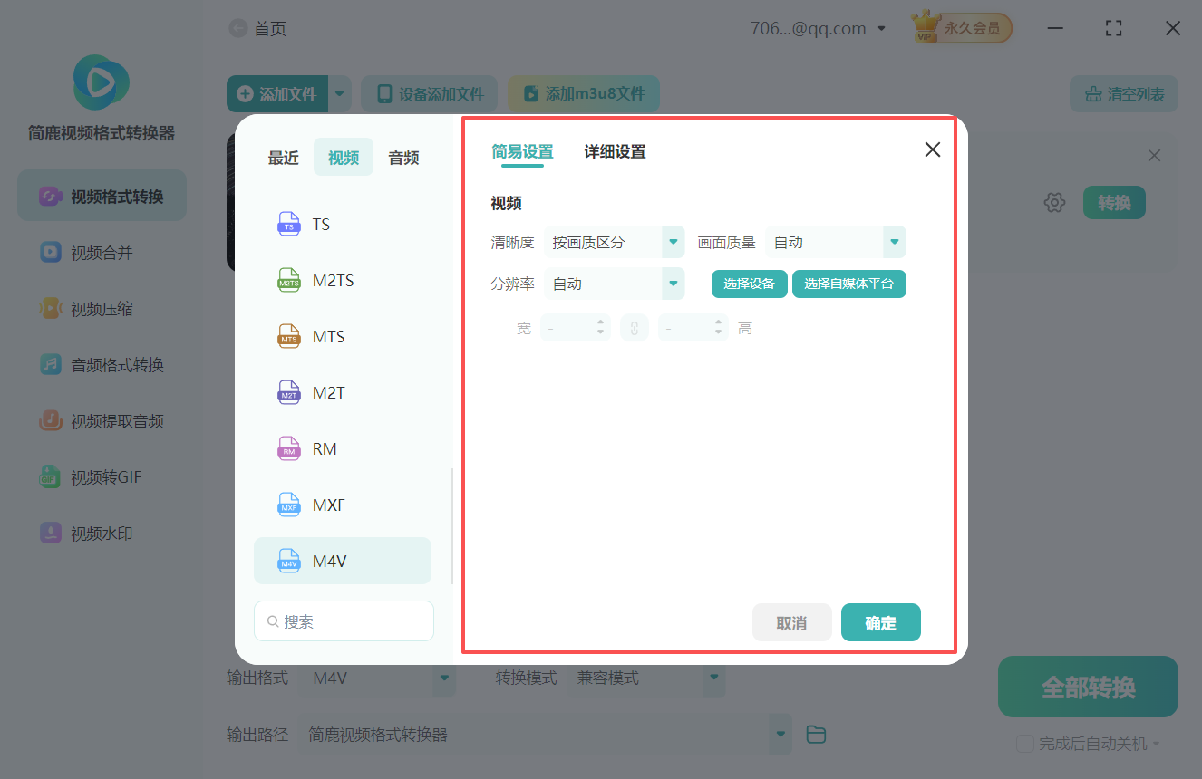Switch to 音频 format tab
Screen dimensions: 1202x779
pos(403,158)
